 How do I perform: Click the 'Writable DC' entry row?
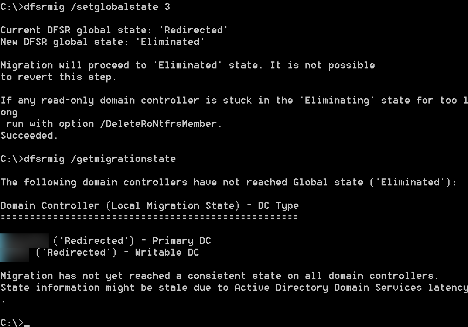click(x=100, y=252)
